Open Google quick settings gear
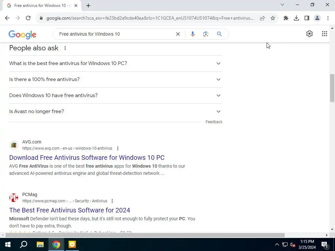Image resolution: width=335 pixels, height=251 pixels. click(309, 34)
